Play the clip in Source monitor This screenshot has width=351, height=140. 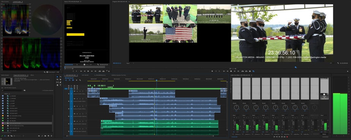pyautogui.click(x=88, y=71)
